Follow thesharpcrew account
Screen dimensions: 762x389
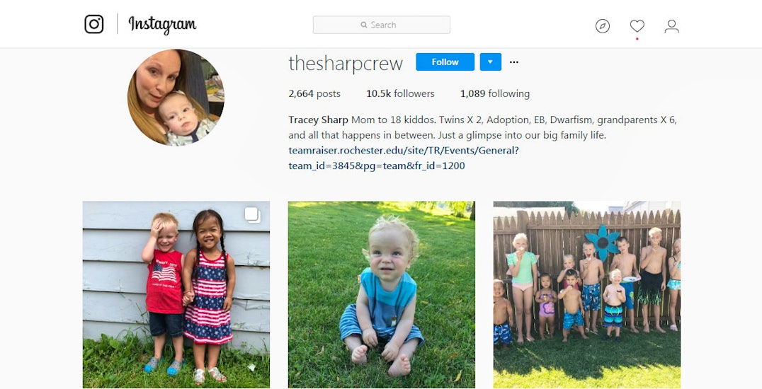point(445,62)
